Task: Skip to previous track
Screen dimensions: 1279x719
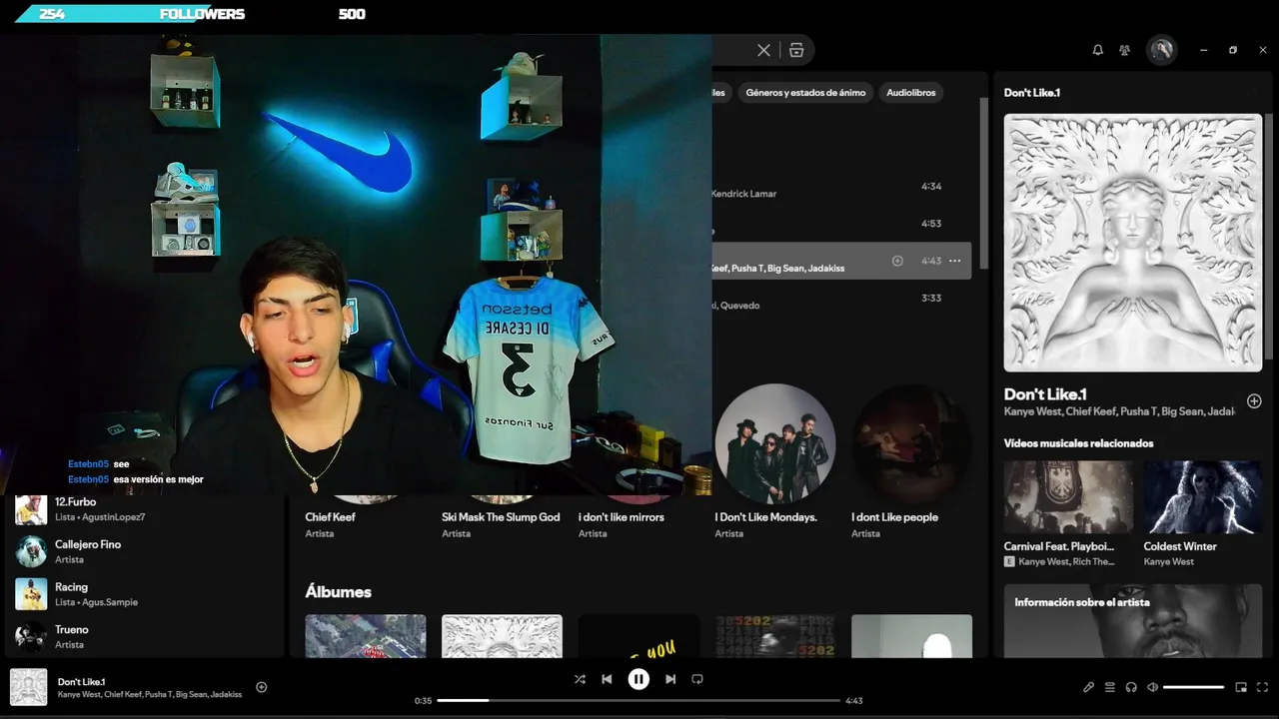Action: pyautogui.click(x=607, y=679)
